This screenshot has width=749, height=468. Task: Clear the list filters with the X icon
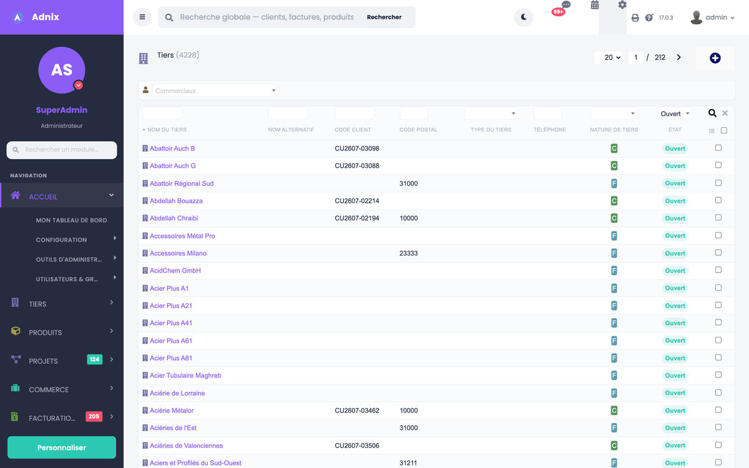click(725, 113)
